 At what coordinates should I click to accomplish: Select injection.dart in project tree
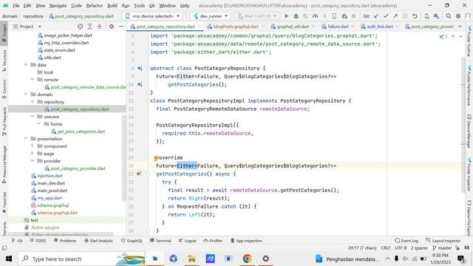coord(50,176)
